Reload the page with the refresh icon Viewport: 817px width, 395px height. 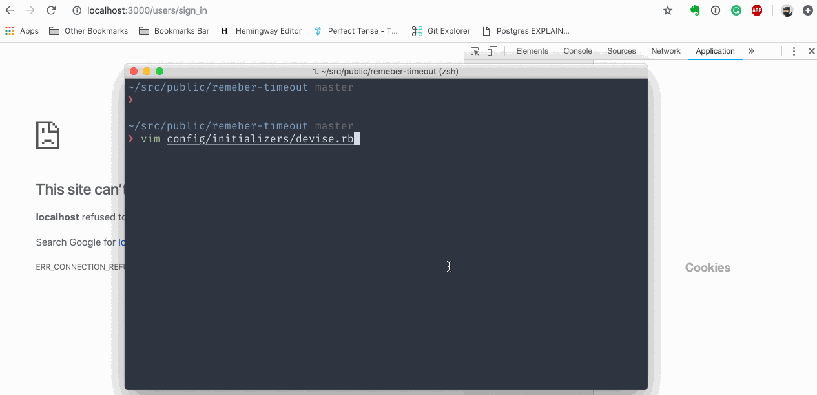51,10
